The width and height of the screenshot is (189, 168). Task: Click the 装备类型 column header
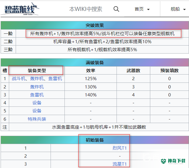pyautogui.click(x=37, y=70)
